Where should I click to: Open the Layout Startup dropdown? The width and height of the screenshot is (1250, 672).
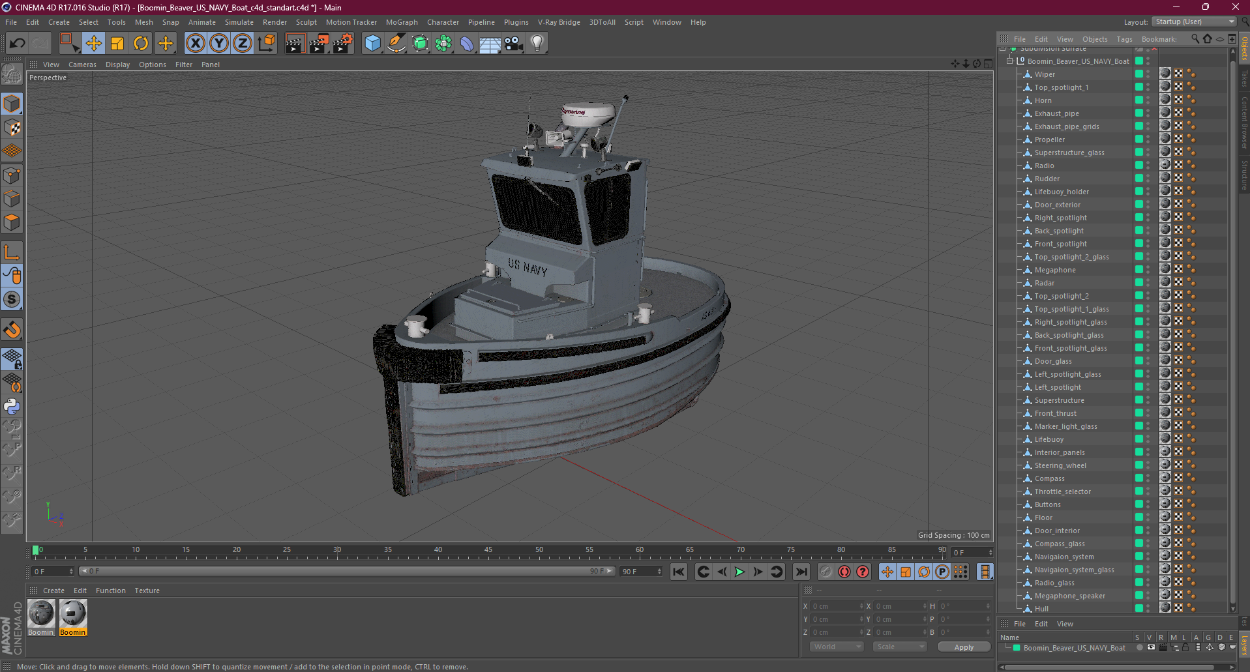click(x=1194, y=22)
